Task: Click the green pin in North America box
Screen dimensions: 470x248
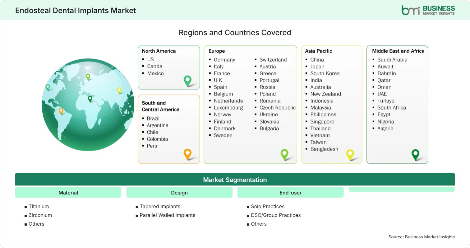Action: (187, 81)
